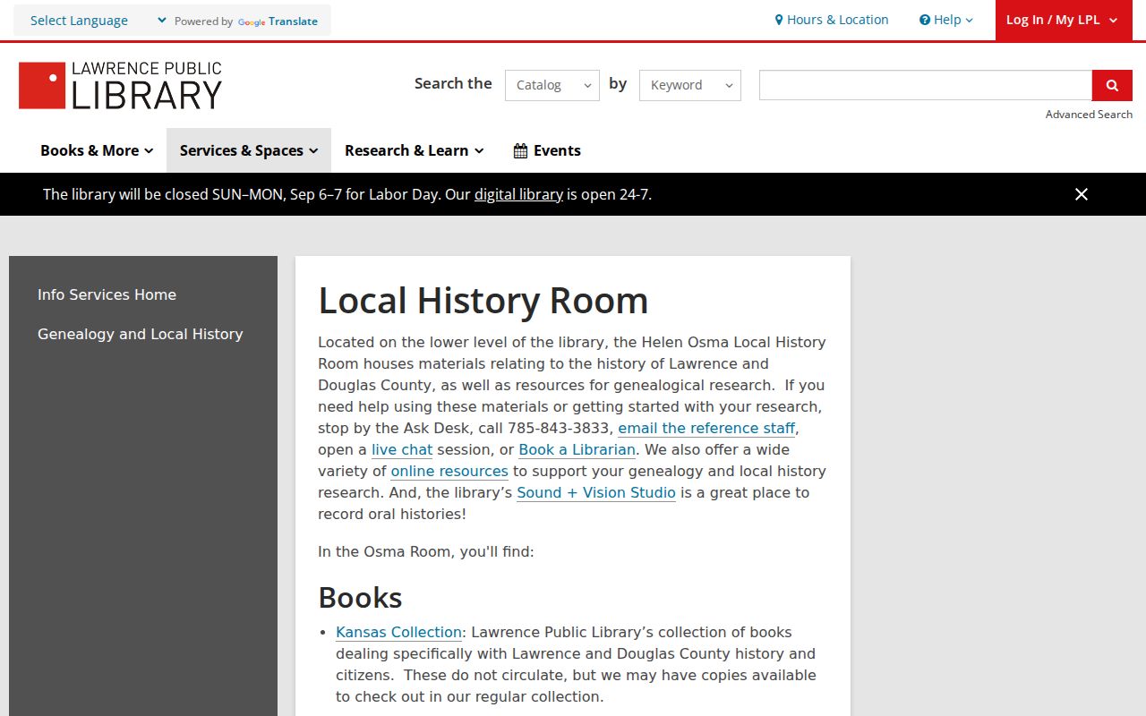Open the Advanced Search link
Viewport: 1146px width, 716px height.
pyautogui.click(x=1089, y=115)
